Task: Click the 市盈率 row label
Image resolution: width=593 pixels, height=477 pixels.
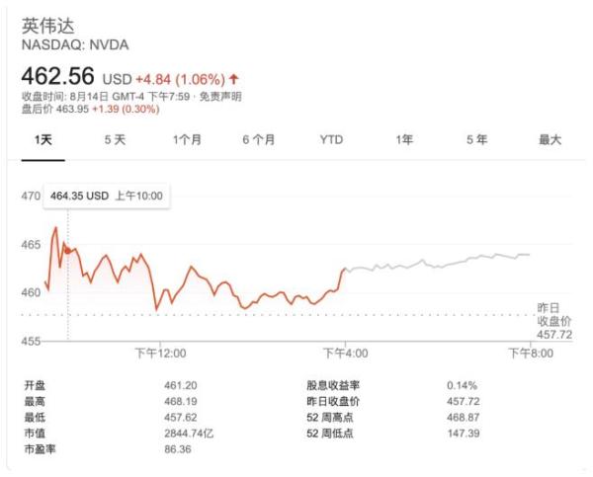Action: (x=38, y=448)
